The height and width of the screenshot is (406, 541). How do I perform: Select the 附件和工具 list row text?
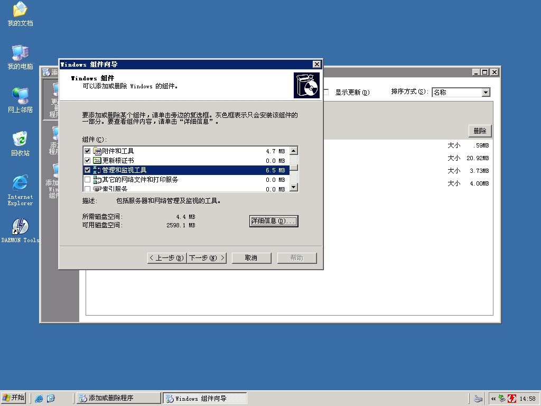pos(118,151)
